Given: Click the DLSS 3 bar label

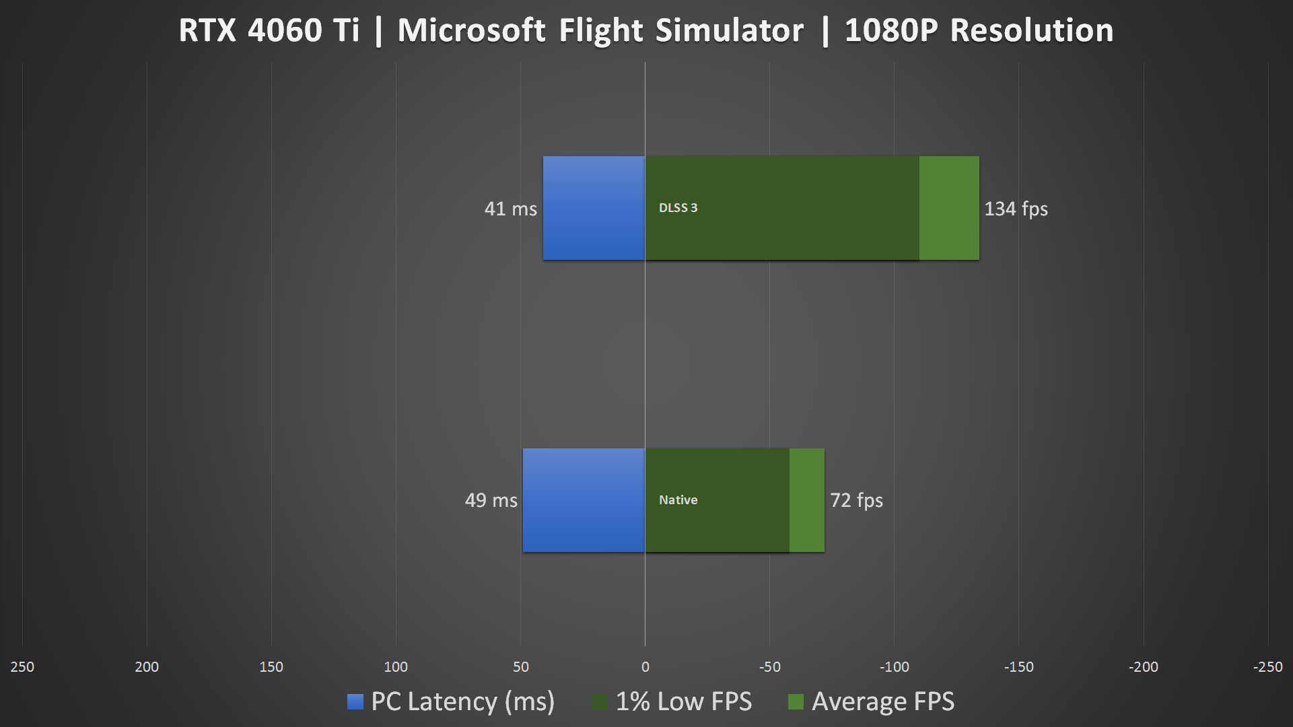Looking at the screenshot, I should [678, 209].
